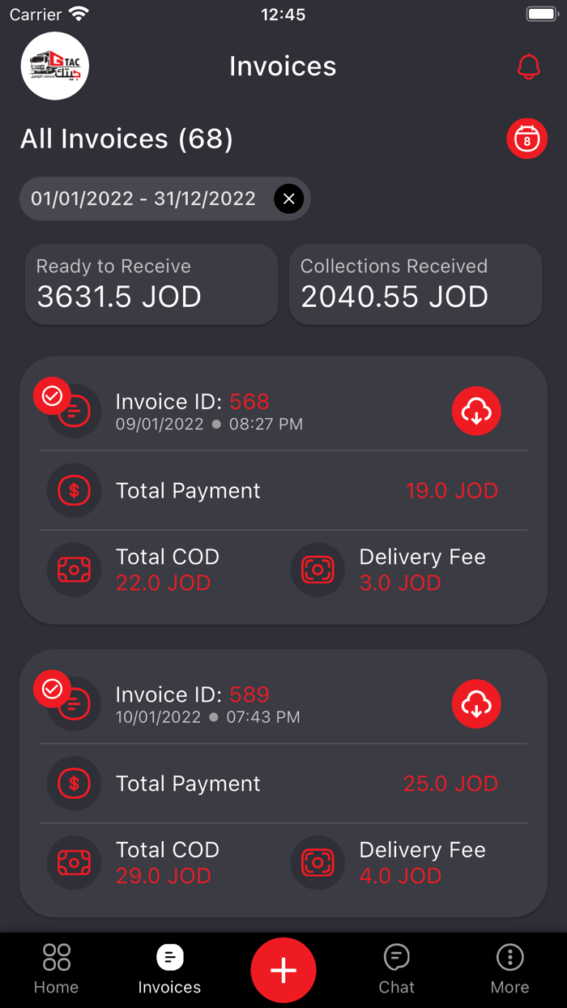The height and width of the screenshot is (1008, 567).
Task: Open the Ready to Receive summary card
Action: point(151,284)
